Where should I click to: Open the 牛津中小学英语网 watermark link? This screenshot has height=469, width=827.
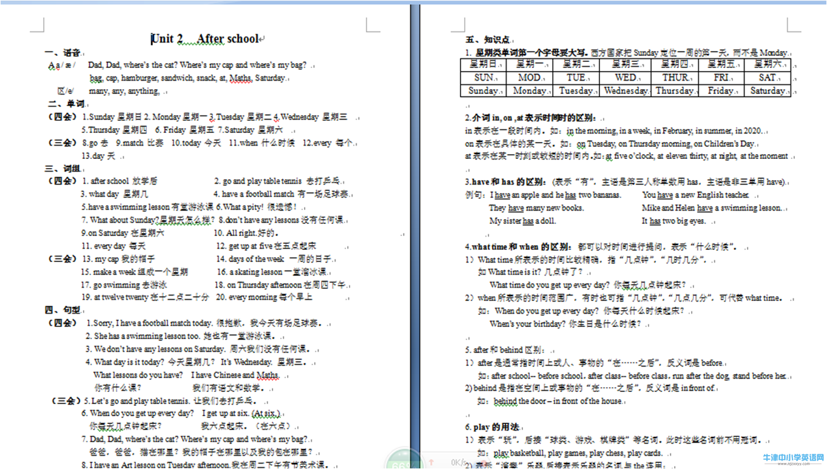coord(792,458)
